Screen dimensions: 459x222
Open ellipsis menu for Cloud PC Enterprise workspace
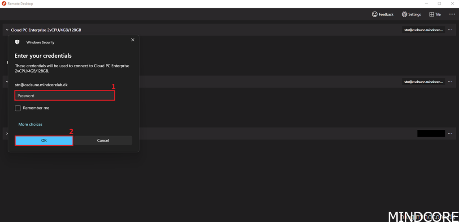[x=450, y=30]
